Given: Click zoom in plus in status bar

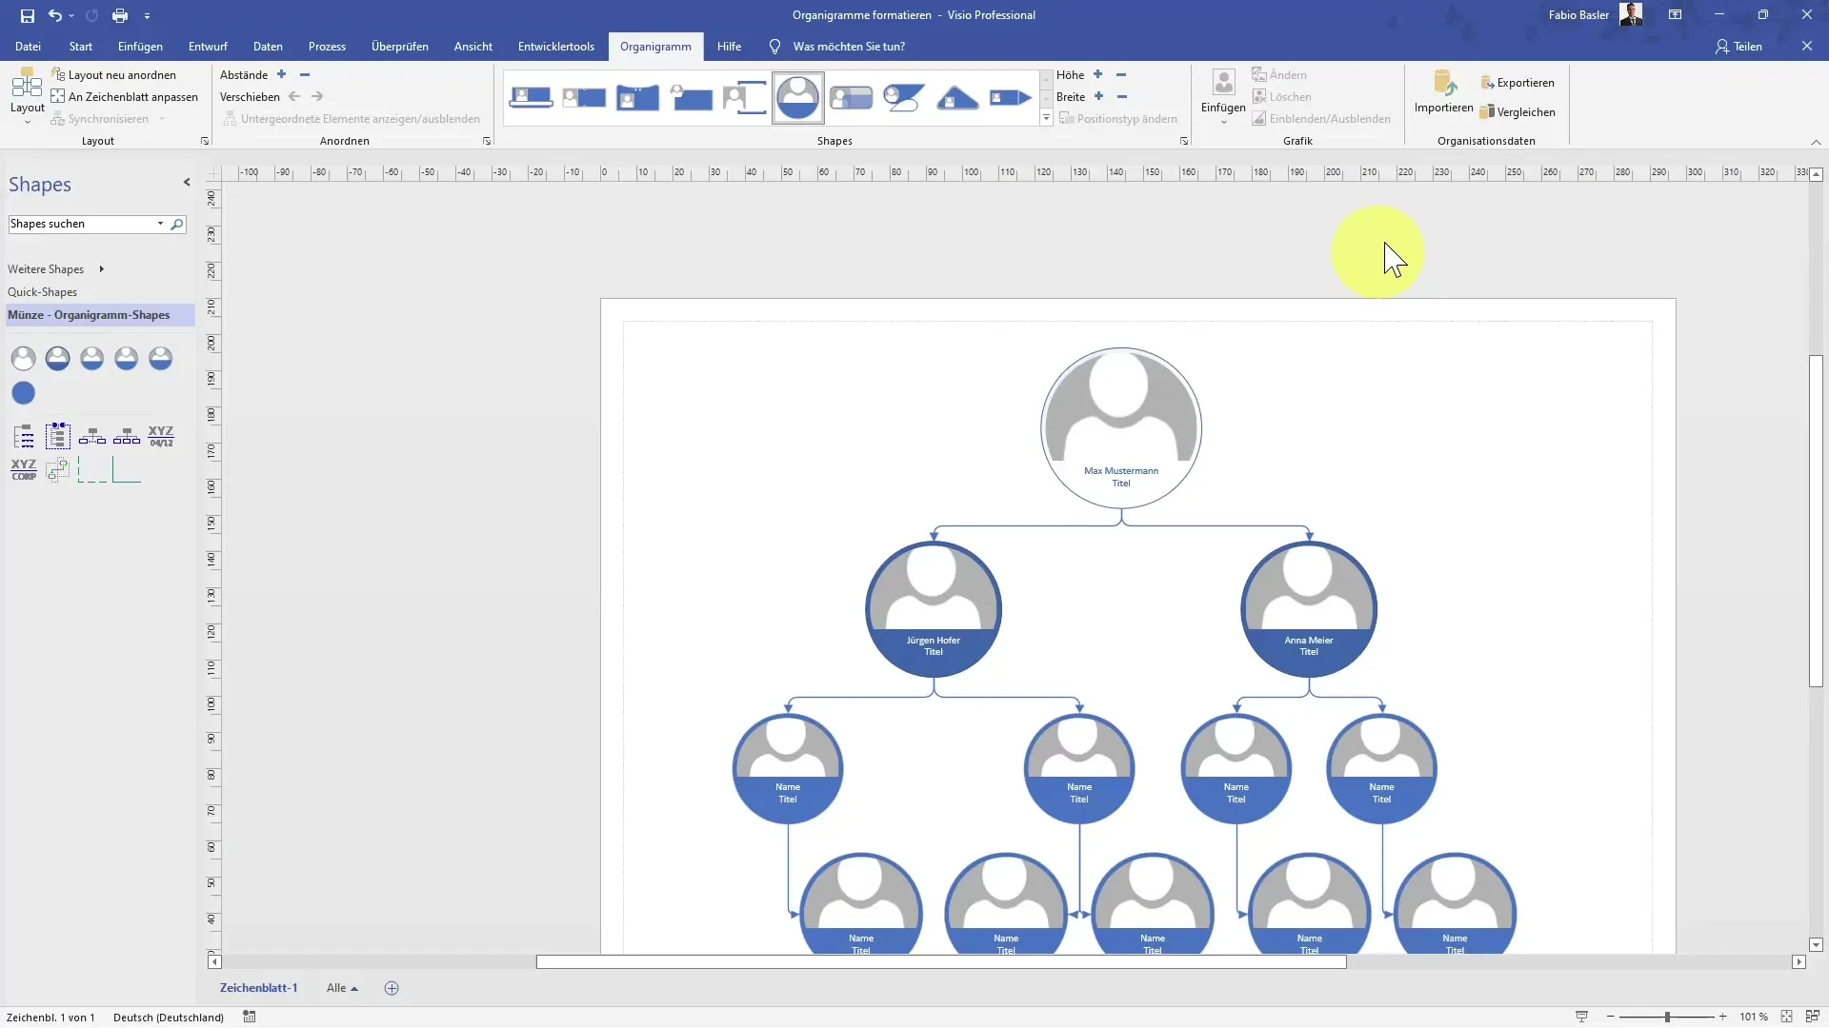Looking at the screenshot, I should (x=1722, y=1017).
